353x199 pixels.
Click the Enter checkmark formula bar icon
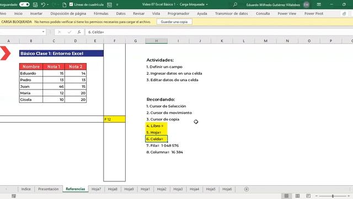69,32
